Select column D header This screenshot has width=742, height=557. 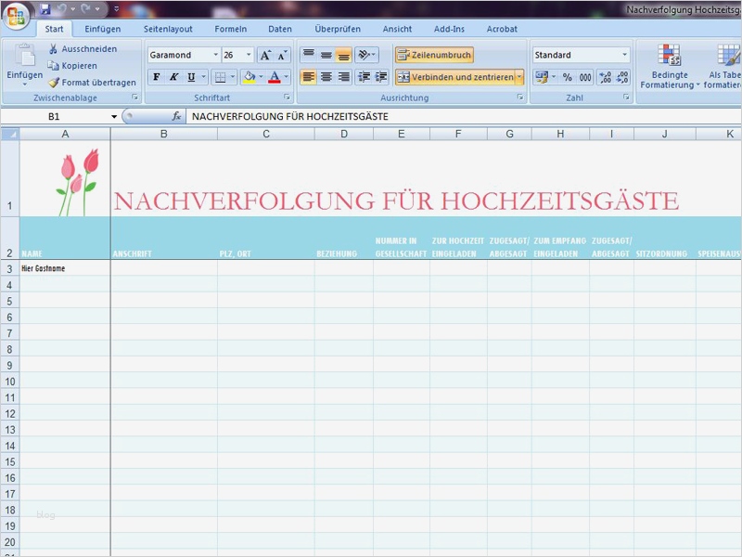coord(344,134)
